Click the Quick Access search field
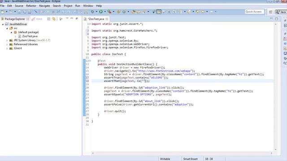Viewport: 287px width, 161px height. click(254, 12)
